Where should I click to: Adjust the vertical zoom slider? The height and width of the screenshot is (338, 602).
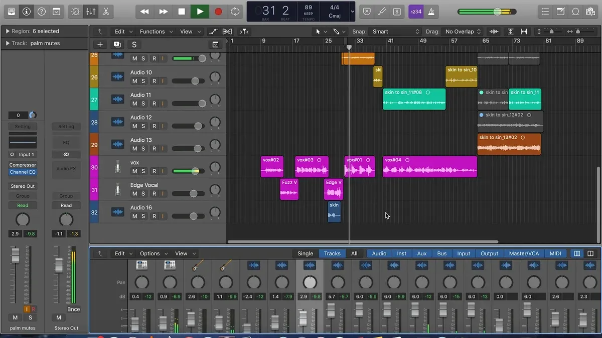click(550, 32)
